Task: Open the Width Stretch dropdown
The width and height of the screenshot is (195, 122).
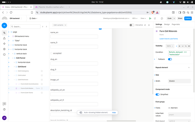Action: pos(179,81)
